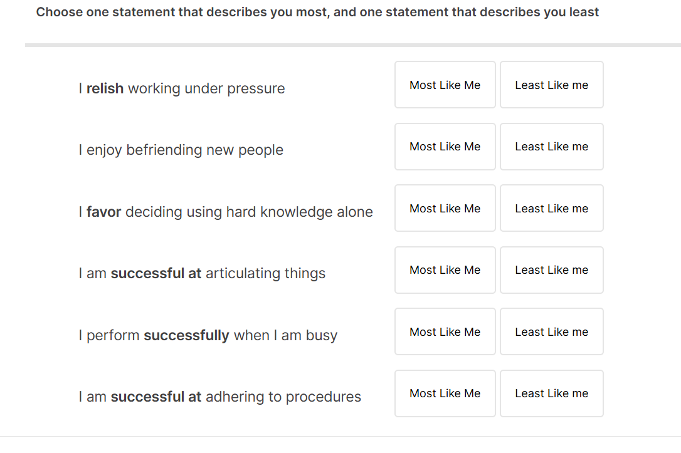Set 'perform successfully when busy' to Least Like Me
681x453 pixels.
(551, 332)
